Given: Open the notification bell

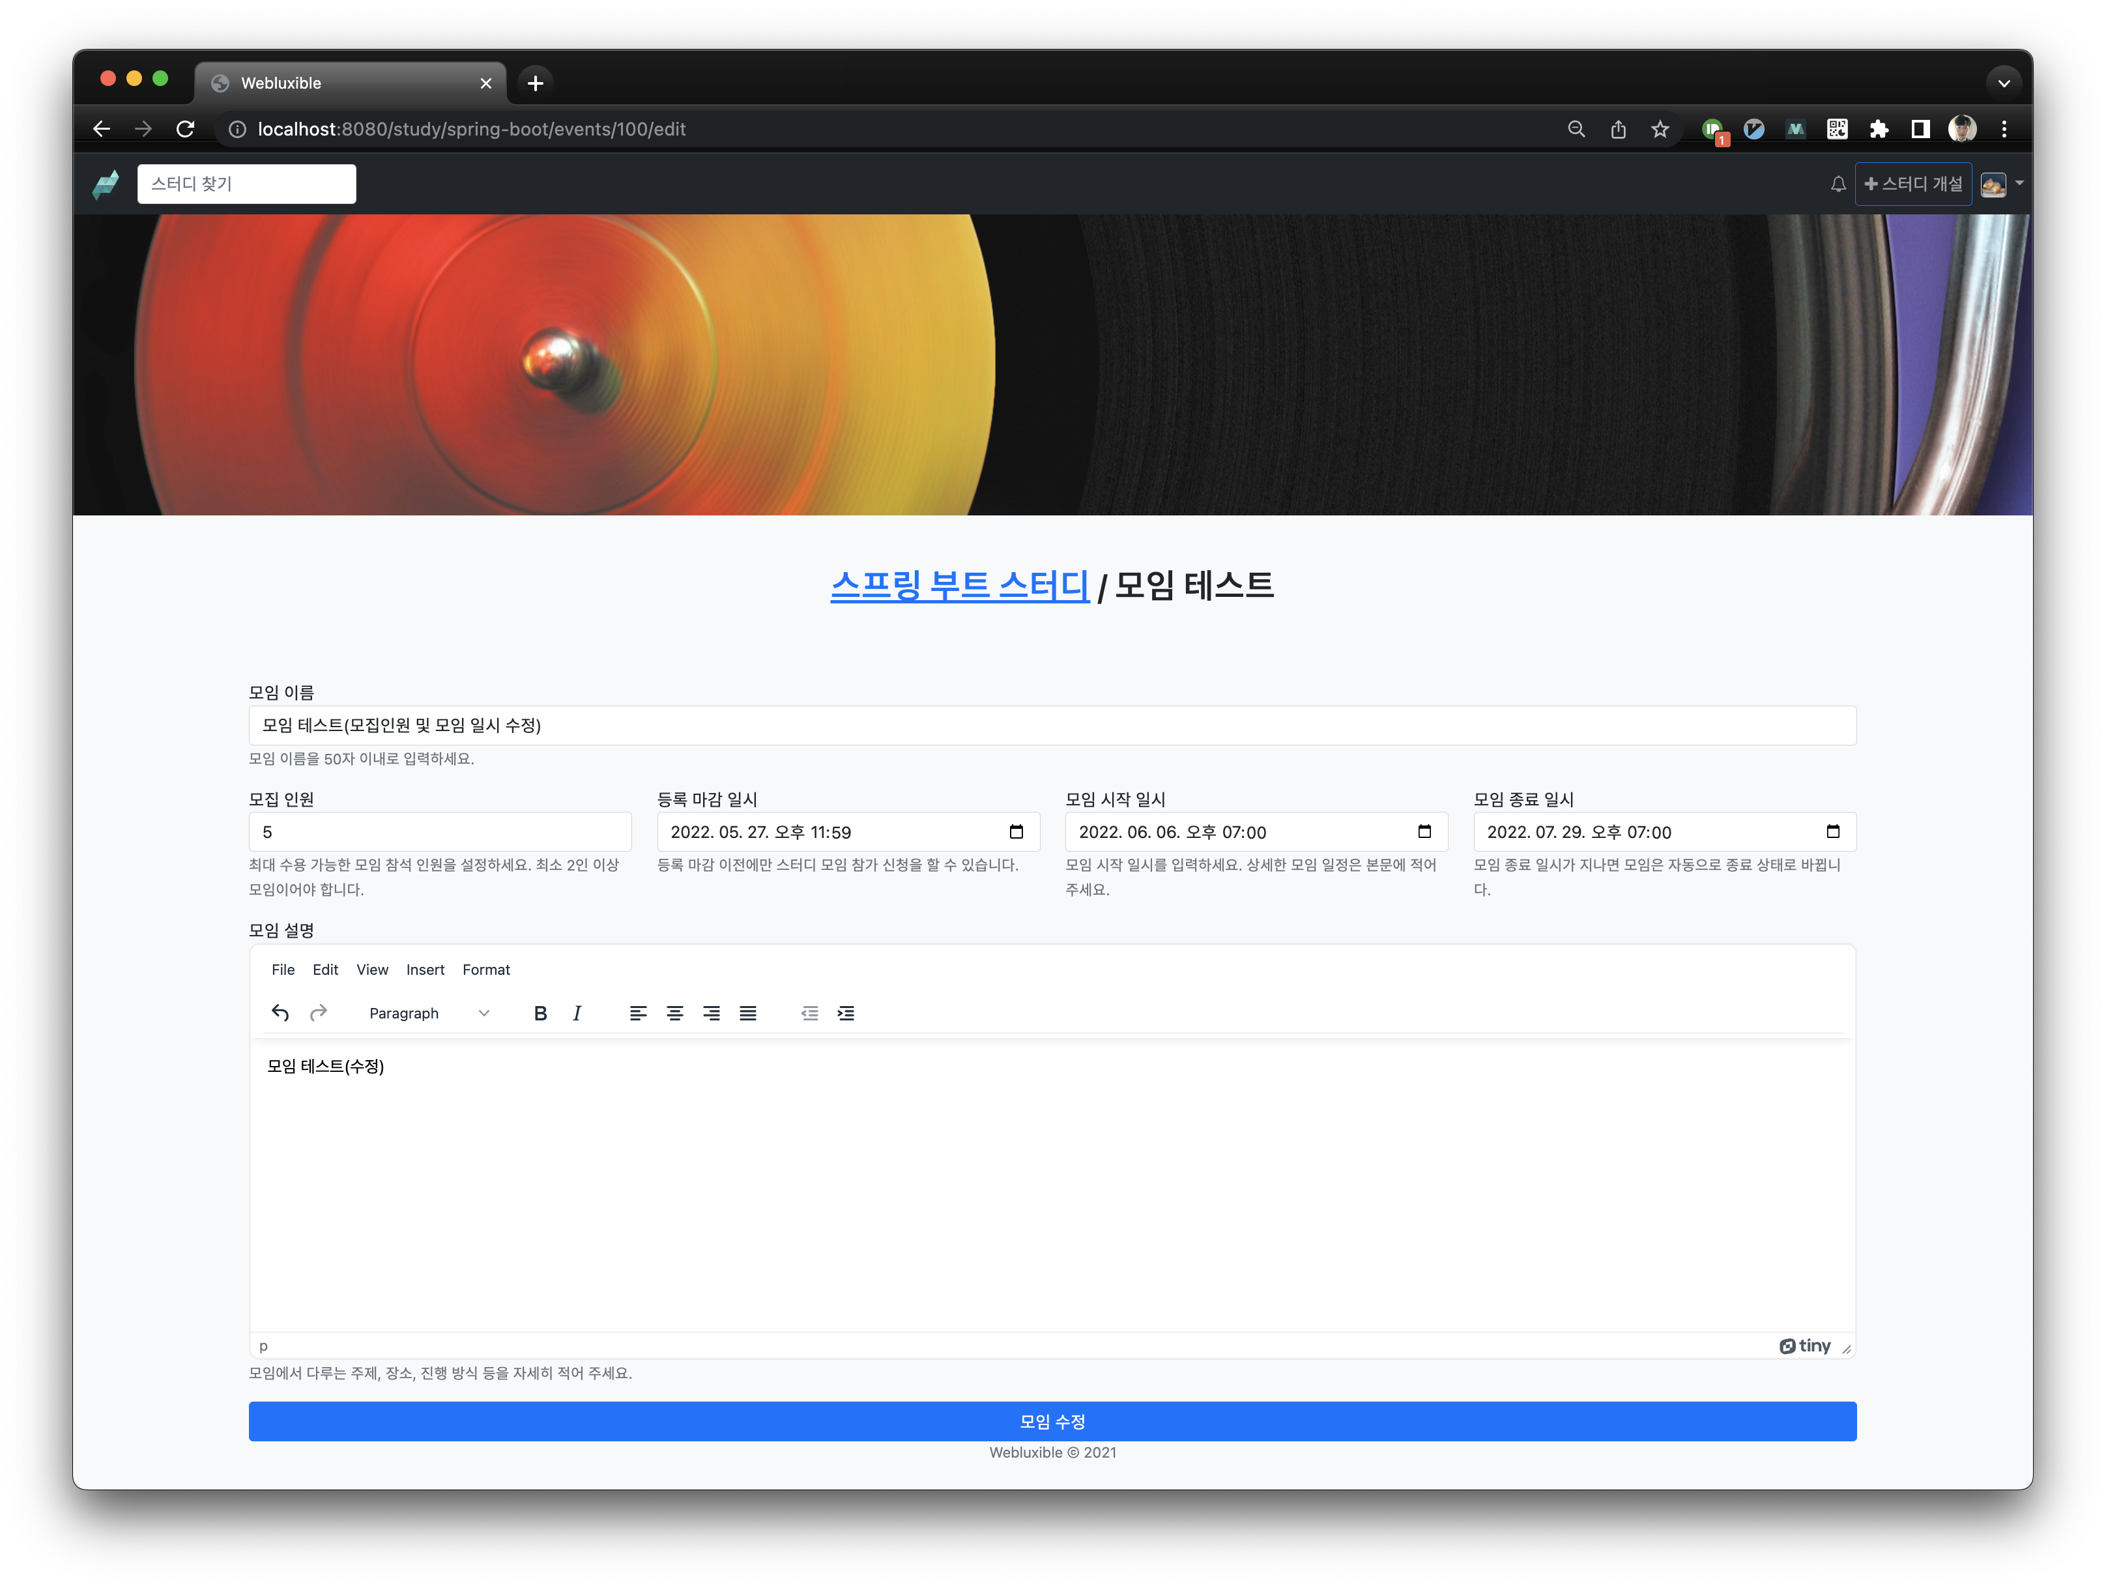Looking at the screenshot, I should click(1838, 184).
